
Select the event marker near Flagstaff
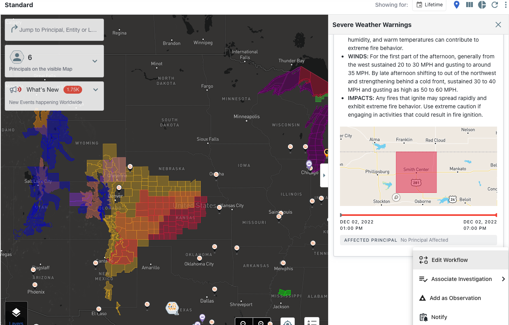33,271
